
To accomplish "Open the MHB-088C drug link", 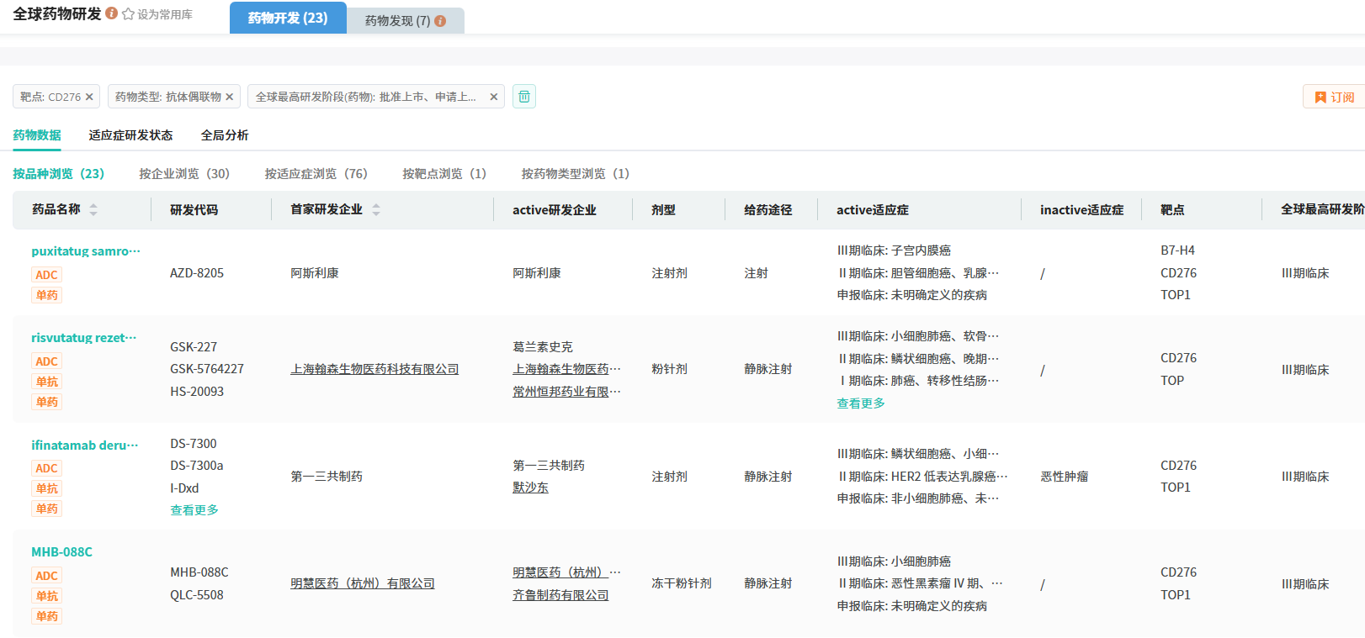I will [61, 552].
